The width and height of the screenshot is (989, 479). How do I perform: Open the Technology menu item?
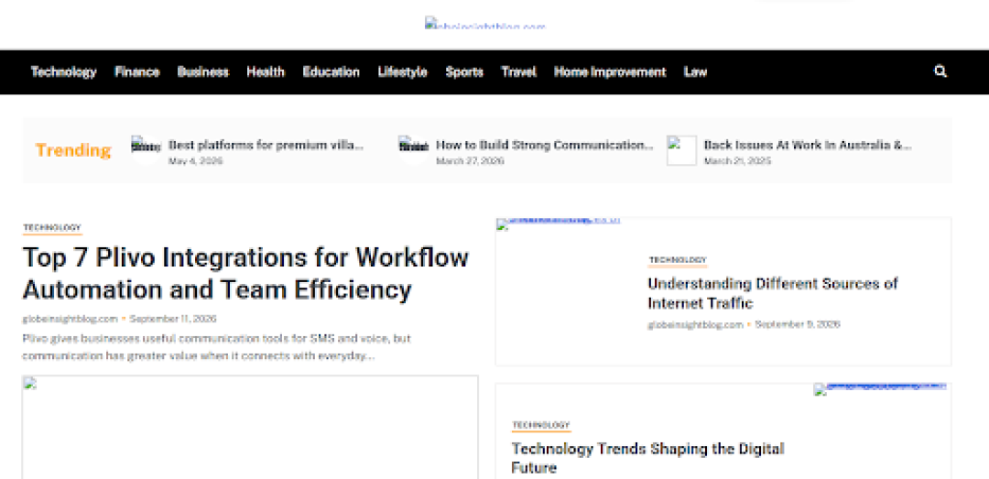point(64,72)
